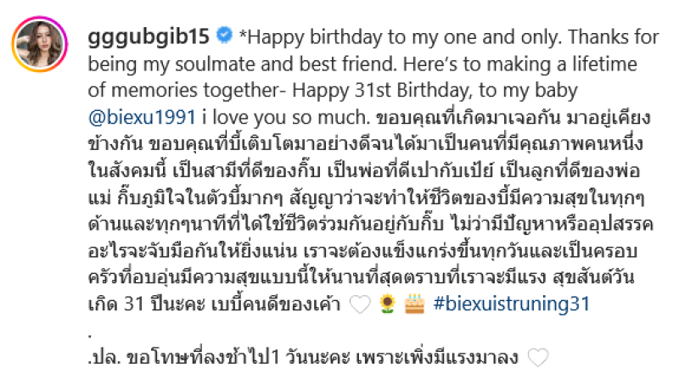The width and height of the screenshot is (679, 379).
Task: Open the @biexu1991 mention
Action: [142, 117]
